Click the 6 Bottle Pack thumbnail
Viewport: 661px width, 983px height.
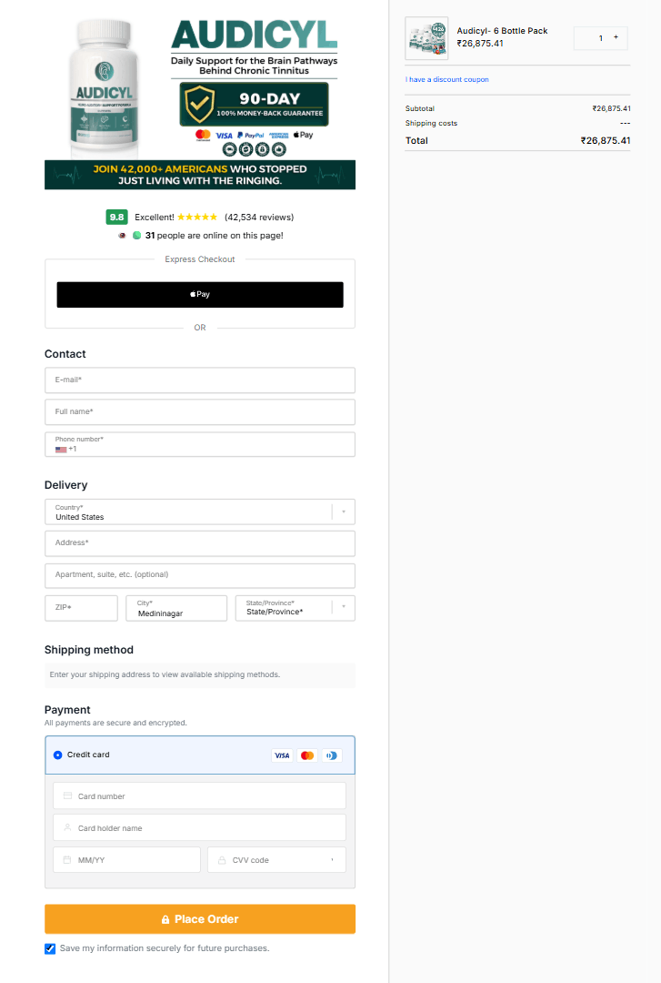pos(426,38)
